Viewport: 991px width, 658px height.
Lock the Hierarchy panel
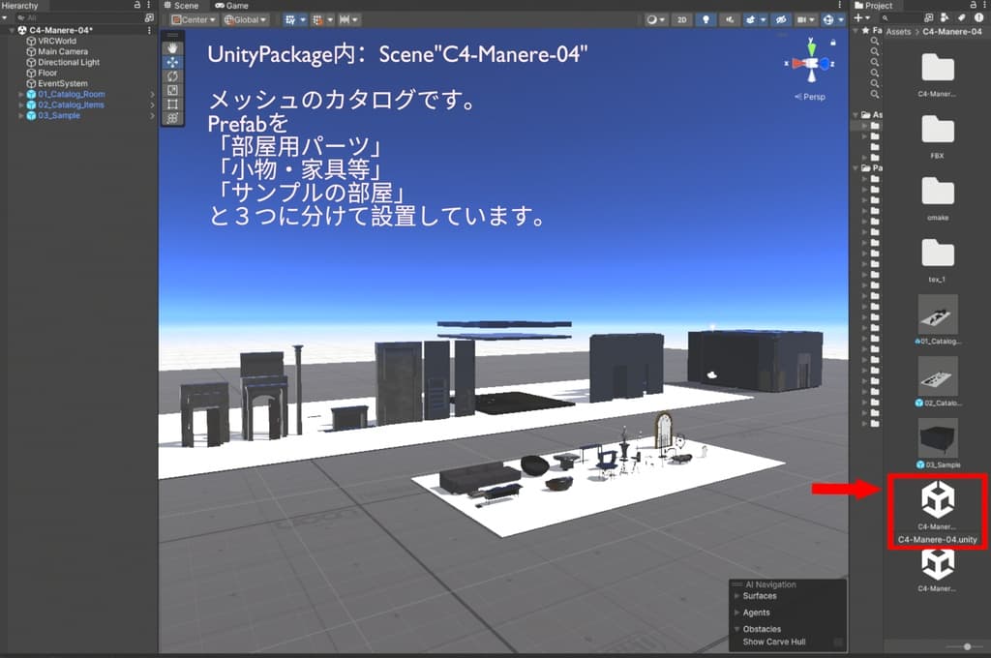pyautogui.click(x=137, y=5)
